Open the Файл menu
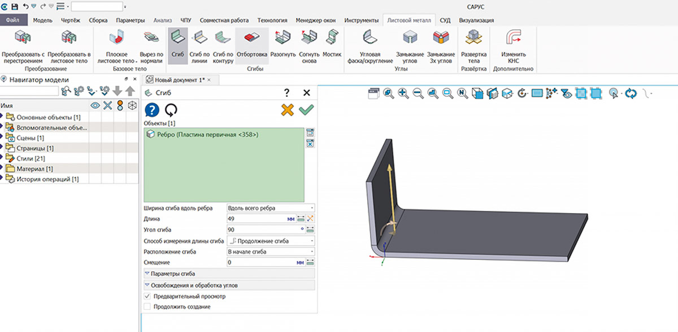The image size is (678, 332). [13, 20]
